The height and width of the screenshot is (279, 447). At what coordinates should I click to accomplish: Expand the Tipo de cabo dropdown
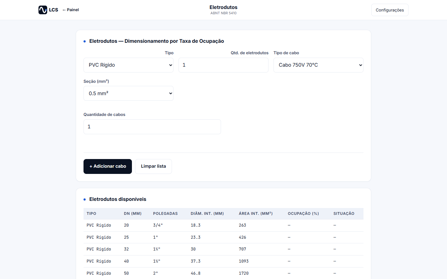pyautogui.click(x=318, y=65)
